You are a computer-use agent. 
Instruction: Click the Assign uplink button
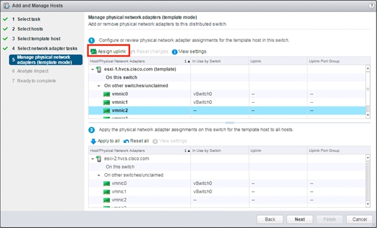[x=108, y=52]
